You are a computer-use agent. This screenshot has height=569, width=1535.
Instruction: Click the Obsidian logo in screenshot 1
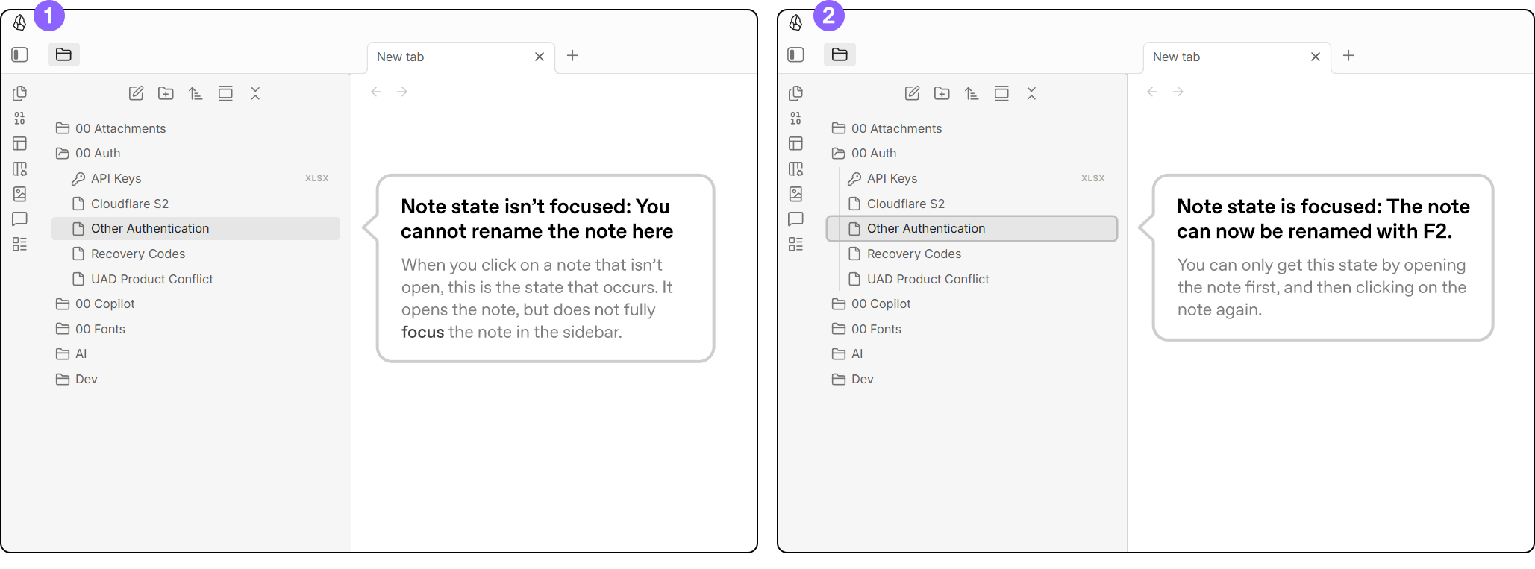coord(20,23)
